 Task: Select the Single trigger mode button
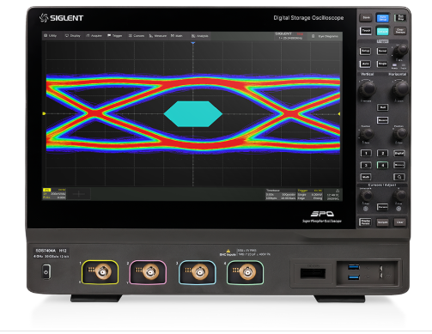pyautogui.click(x=382, y=64)
